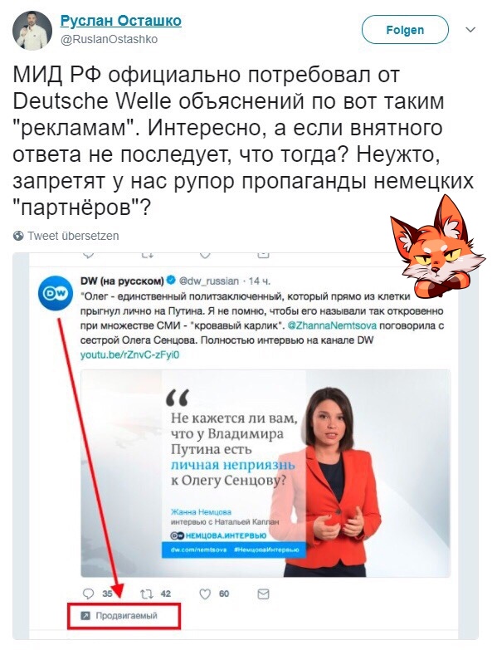Like the embedded DW tweet via heart icon
492x650 pixels.
(x=205, y=594)
